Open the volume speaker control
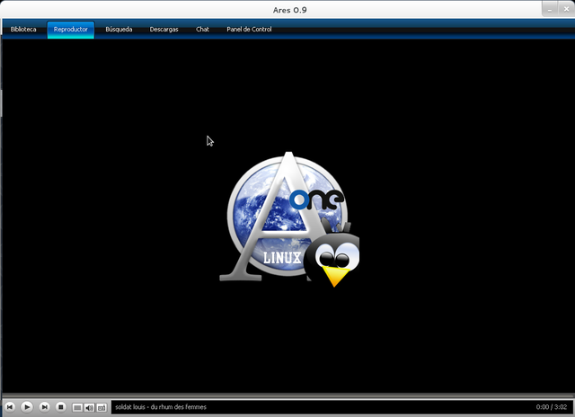This screenshot has width=575, height=417. point(89,407)
